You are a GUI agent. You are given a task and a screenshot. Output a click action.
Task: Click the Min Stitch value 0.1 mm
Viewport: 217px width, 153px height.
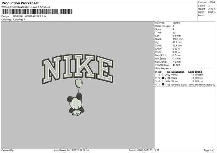176,58
